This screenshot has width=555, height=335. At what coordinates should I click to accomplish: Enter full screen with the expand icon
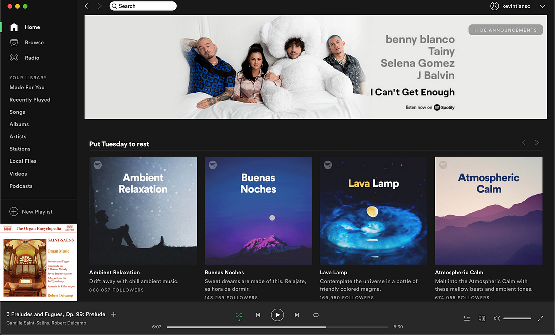tap(540, 319)
